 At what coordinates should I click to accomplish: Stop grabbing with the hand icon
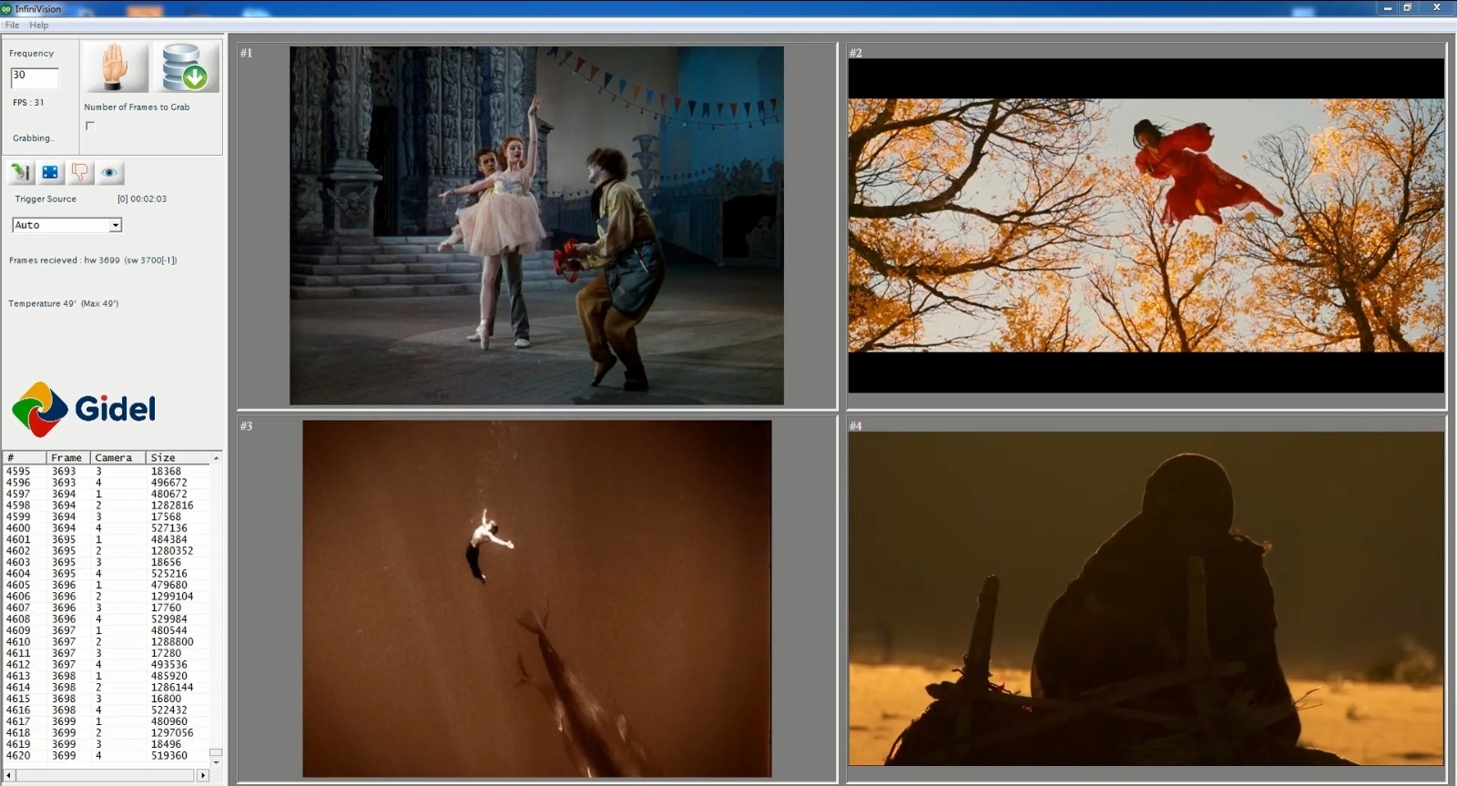click(x=116, y=66)
